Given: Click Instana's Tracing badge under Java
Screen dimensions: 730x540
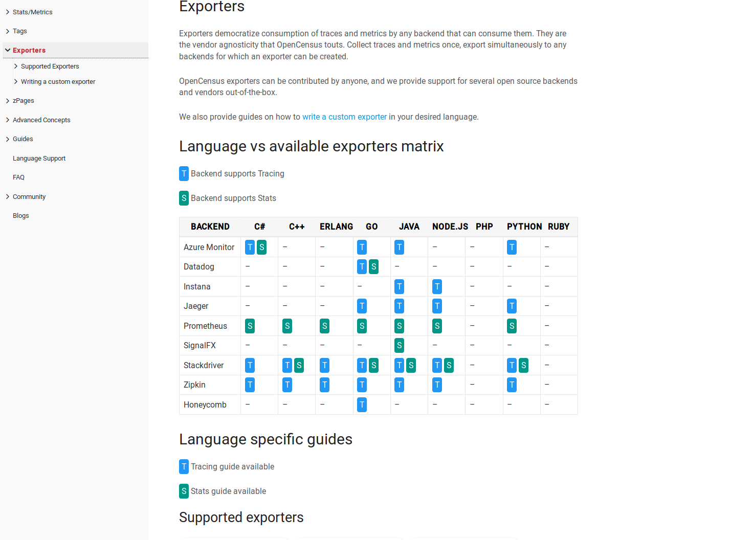Looking at the screenshot, I should [x=399, y=286].
